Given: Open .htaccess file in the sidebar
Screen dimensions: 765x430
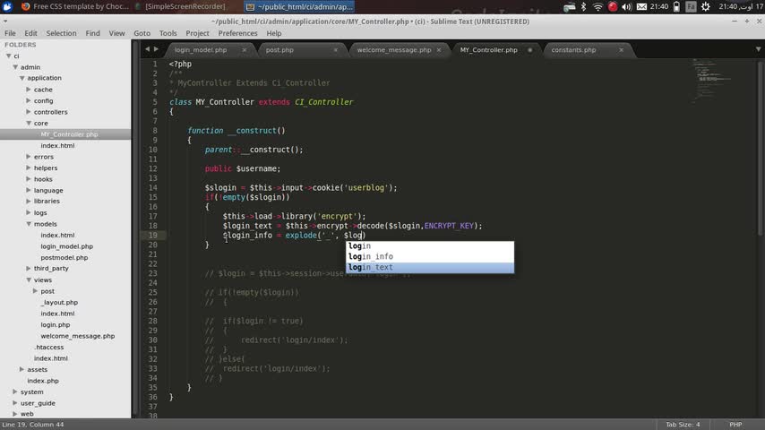Looking at the screenshot, I should [48, 347].
